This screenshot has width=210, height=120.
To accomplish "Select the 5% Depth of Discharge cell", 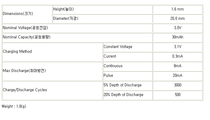I will point(122,85).
